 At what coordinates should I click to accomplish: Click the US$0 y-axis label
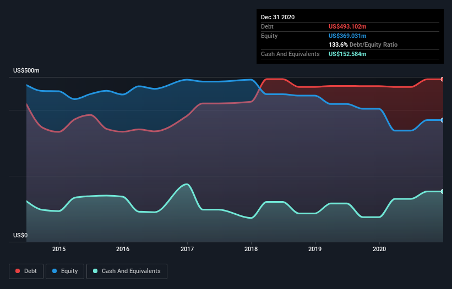point(20,235)
